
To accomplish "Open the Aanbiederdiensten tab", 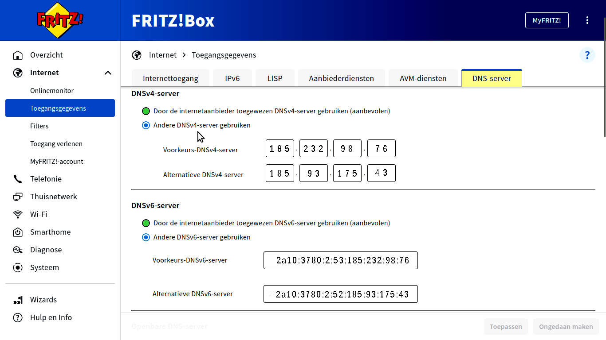I will click(x=341, y=78).
